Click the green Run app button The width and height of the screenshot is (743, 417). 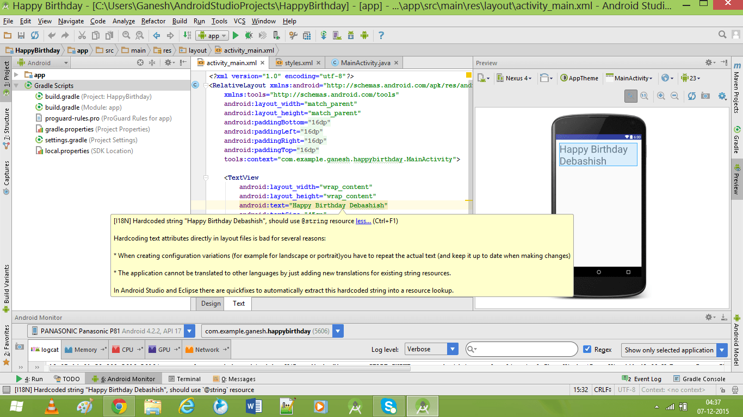[236, 35]
